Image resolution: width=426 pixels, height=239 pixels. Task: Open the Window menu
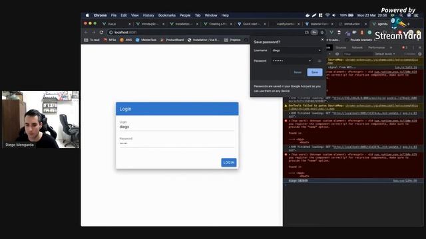coord(211,15)
